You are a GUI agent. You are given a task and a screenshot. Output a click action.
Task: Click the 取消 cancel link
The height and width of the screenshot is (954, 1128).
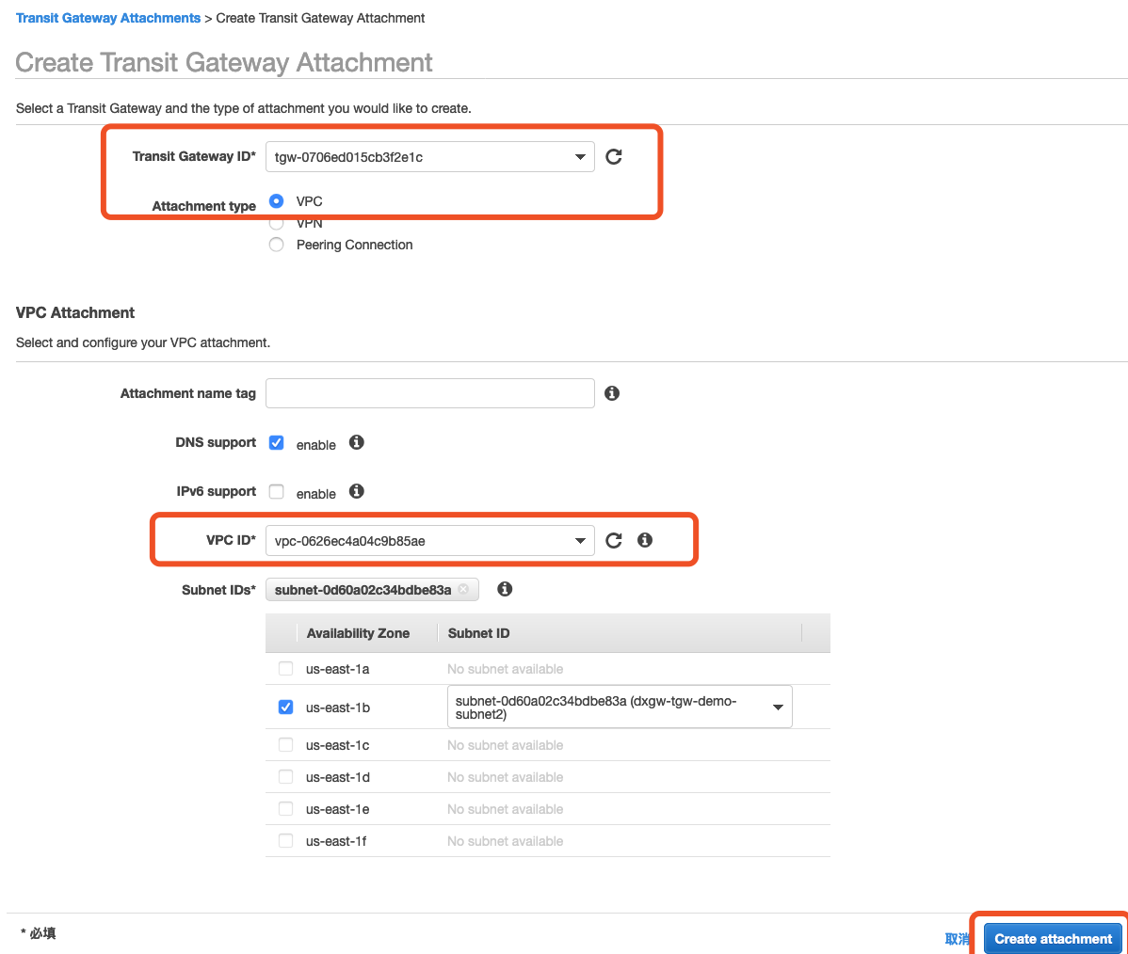(957, 939)
